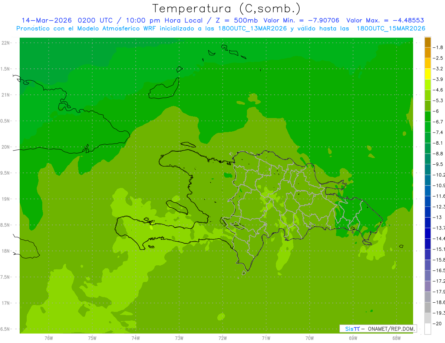The width and height of the screenshot is (445, 343).
Task: Pick the gray swatch between -18.6 and -19.3
Action: click(428, 308)
